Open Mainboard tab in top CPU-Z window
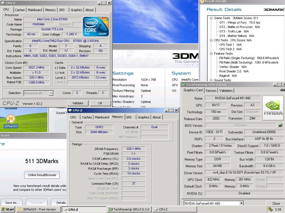285x213 pixels. point(35,10)
